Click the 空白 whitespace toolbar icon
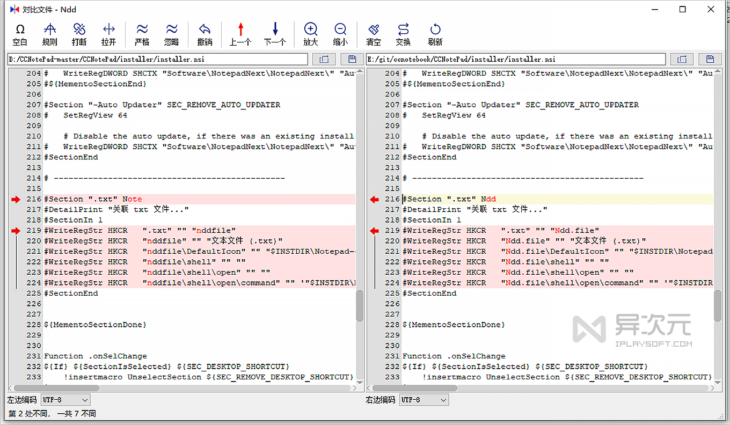This screenshot has height=425, width=730. click(20, 34)
